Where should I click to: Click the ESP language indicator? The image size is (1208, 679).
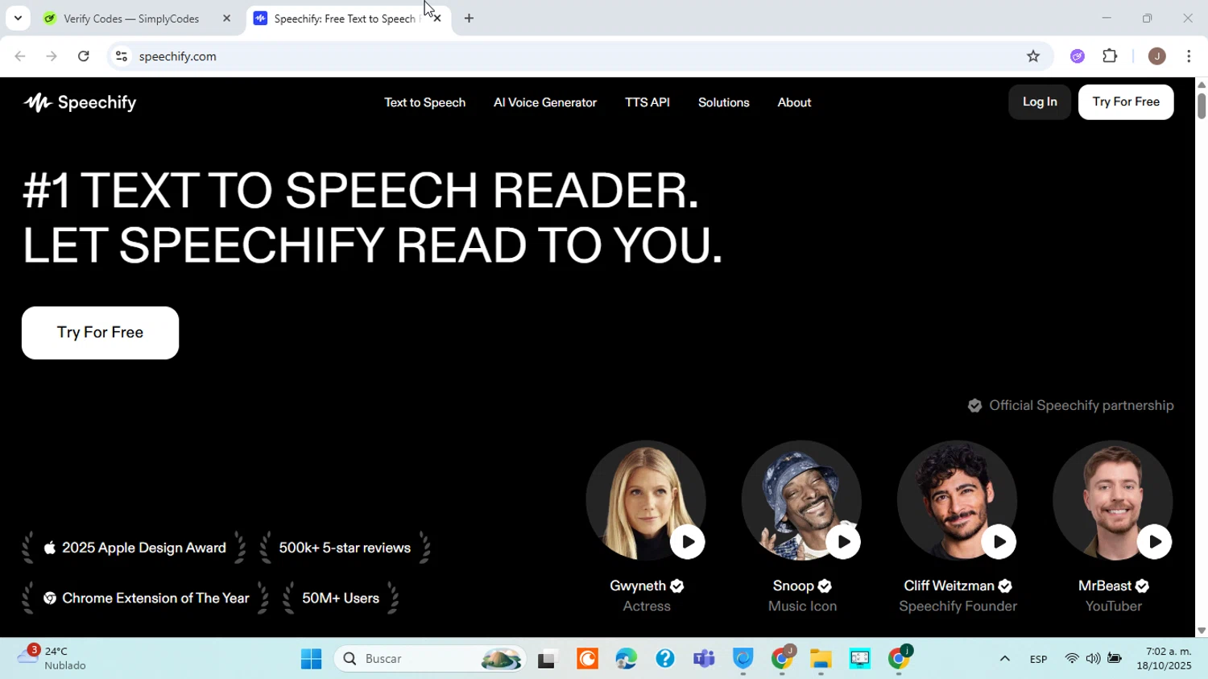(1038, 659)
